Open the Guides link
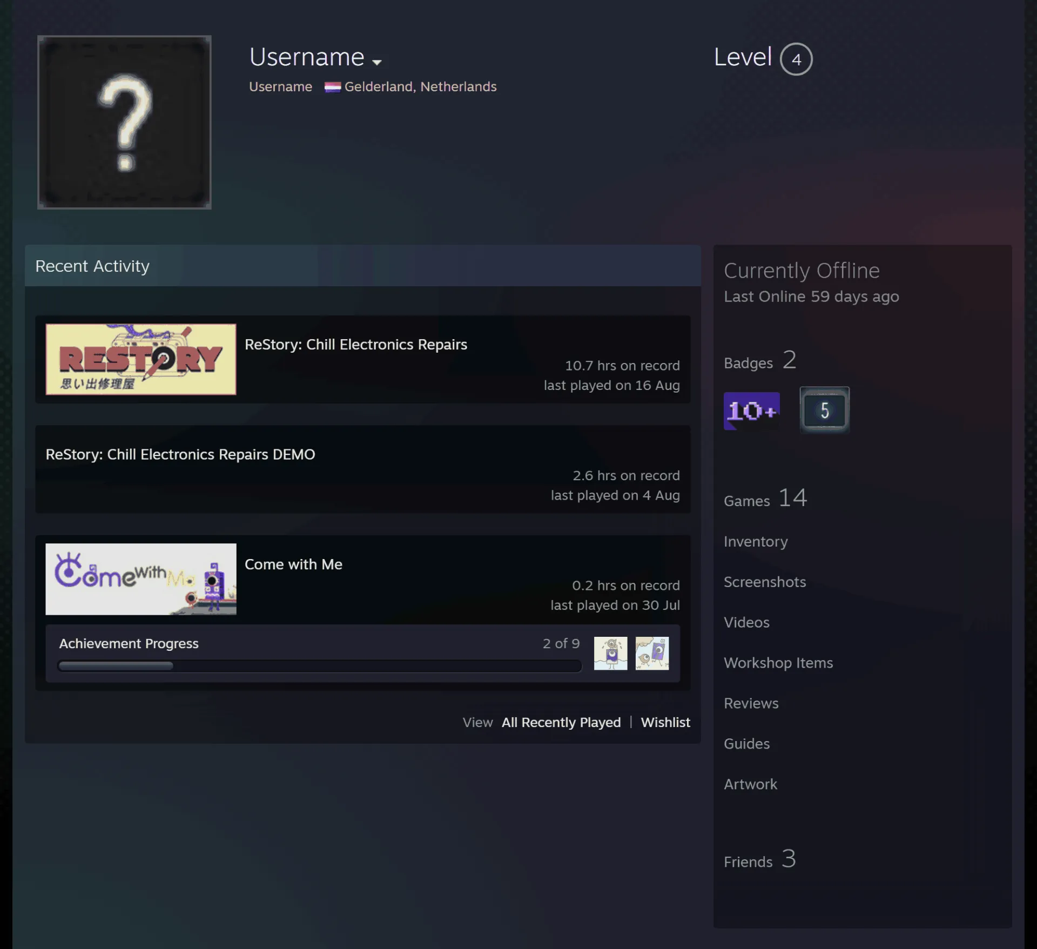1037x949 pixels. [x=746, y=744]
